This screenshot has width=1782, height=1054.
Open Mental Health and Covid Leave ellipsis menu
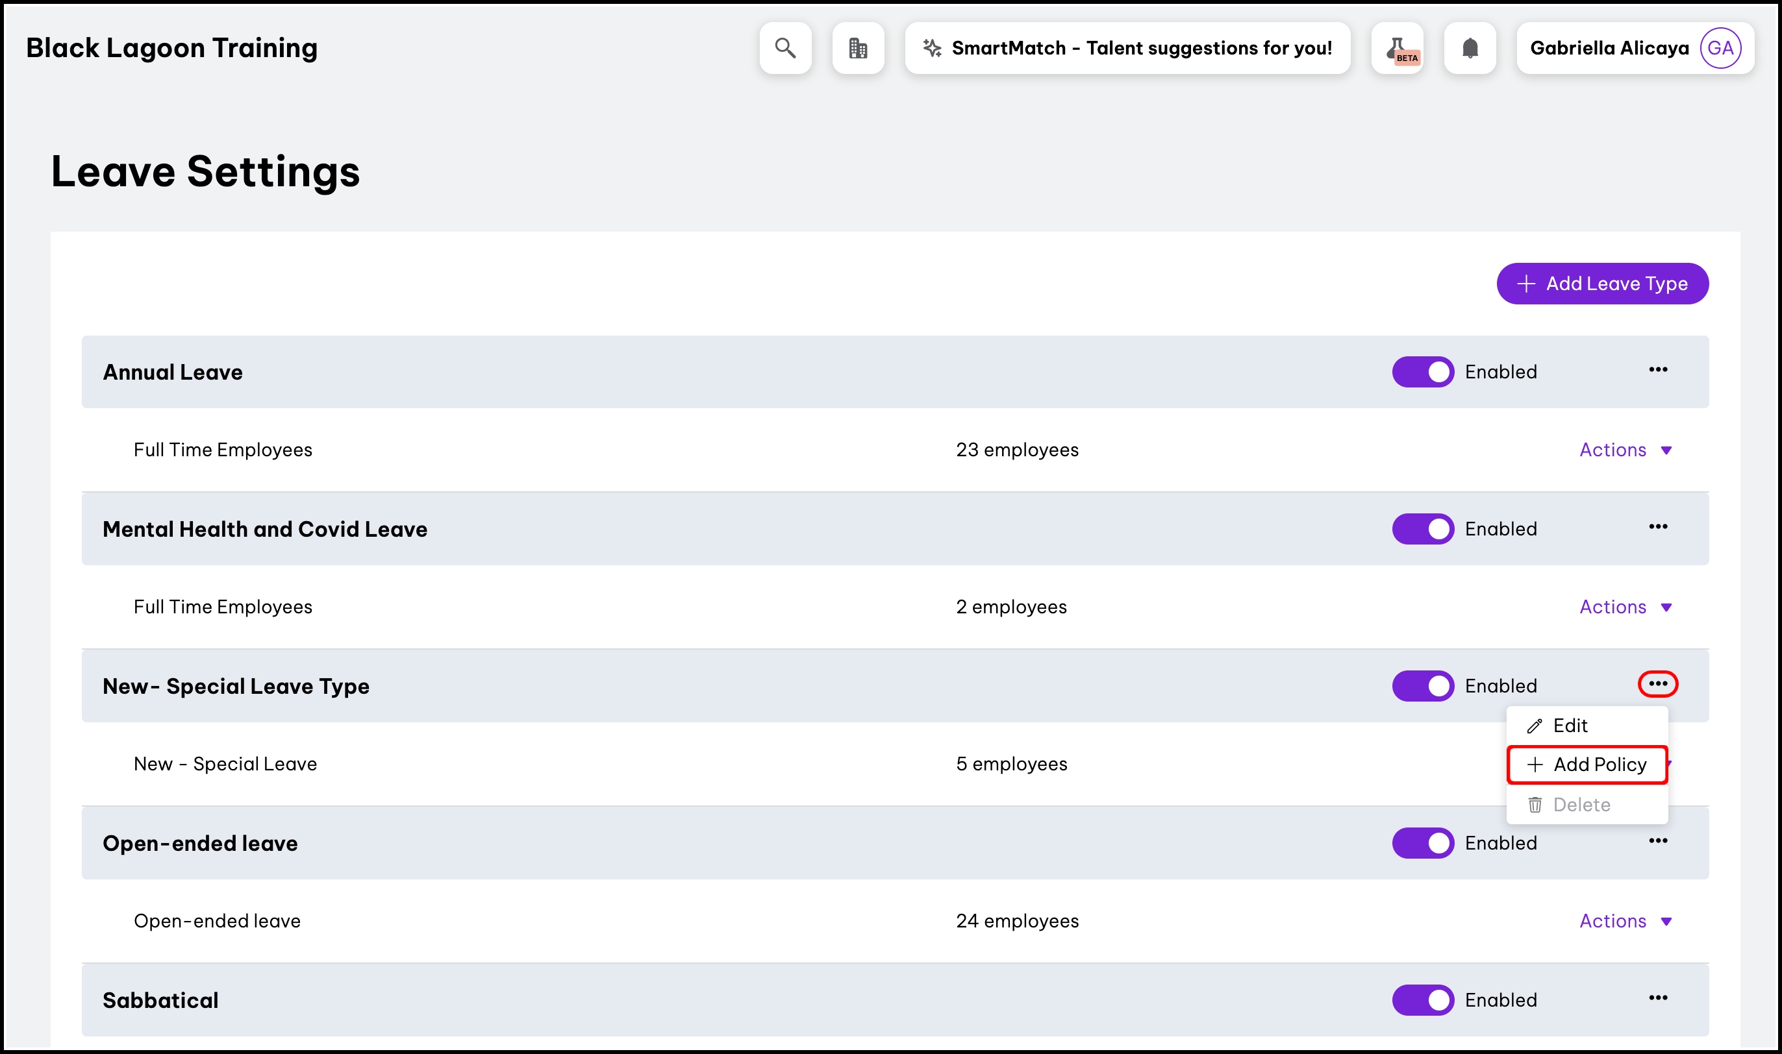(1658, 527)
